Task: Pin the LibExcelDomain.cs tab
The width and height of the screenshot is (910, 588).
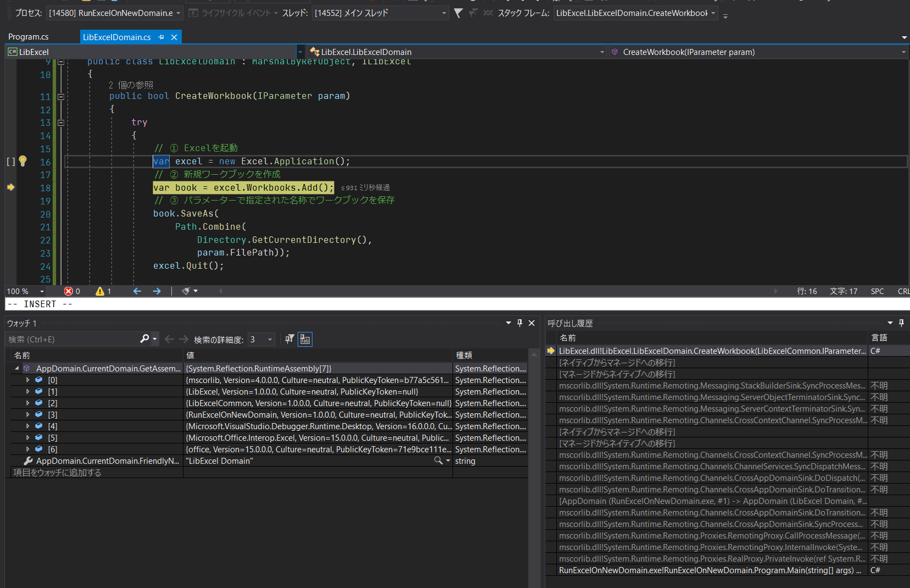Action: (x=161, y=37)
